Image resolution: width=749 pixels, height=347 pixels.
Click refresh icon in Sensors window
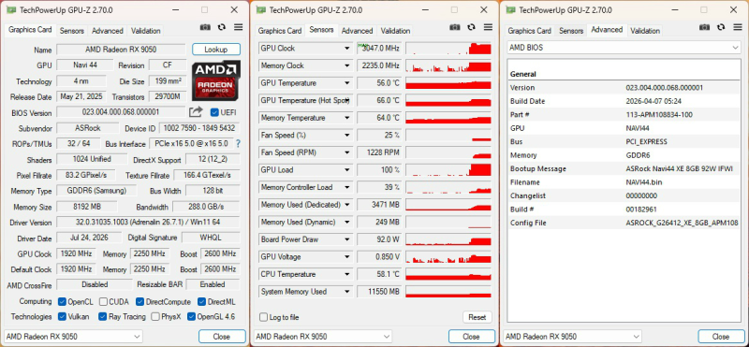click(x=472, y=28)
